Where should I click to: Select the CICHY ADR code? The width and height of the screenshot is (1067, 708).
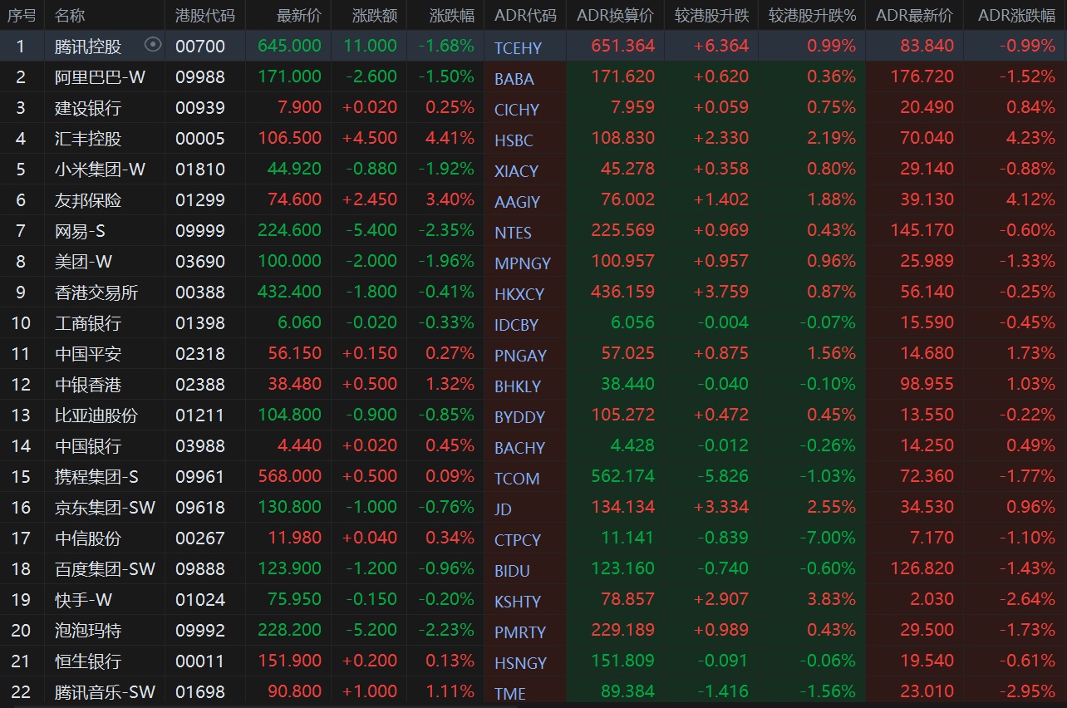click(517, 110)
